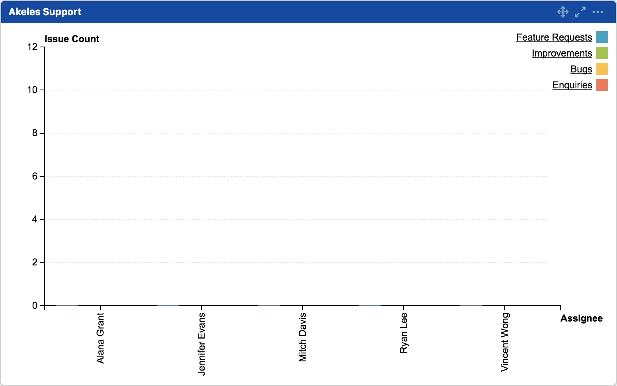This screenshot has height=386, width=617.
Task: Click the Improvements green swatch
Action: 602,53
